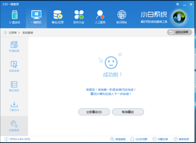Click the 帮助视频 question mark icon
Screen dimensions: 196x143
[175, 139]
